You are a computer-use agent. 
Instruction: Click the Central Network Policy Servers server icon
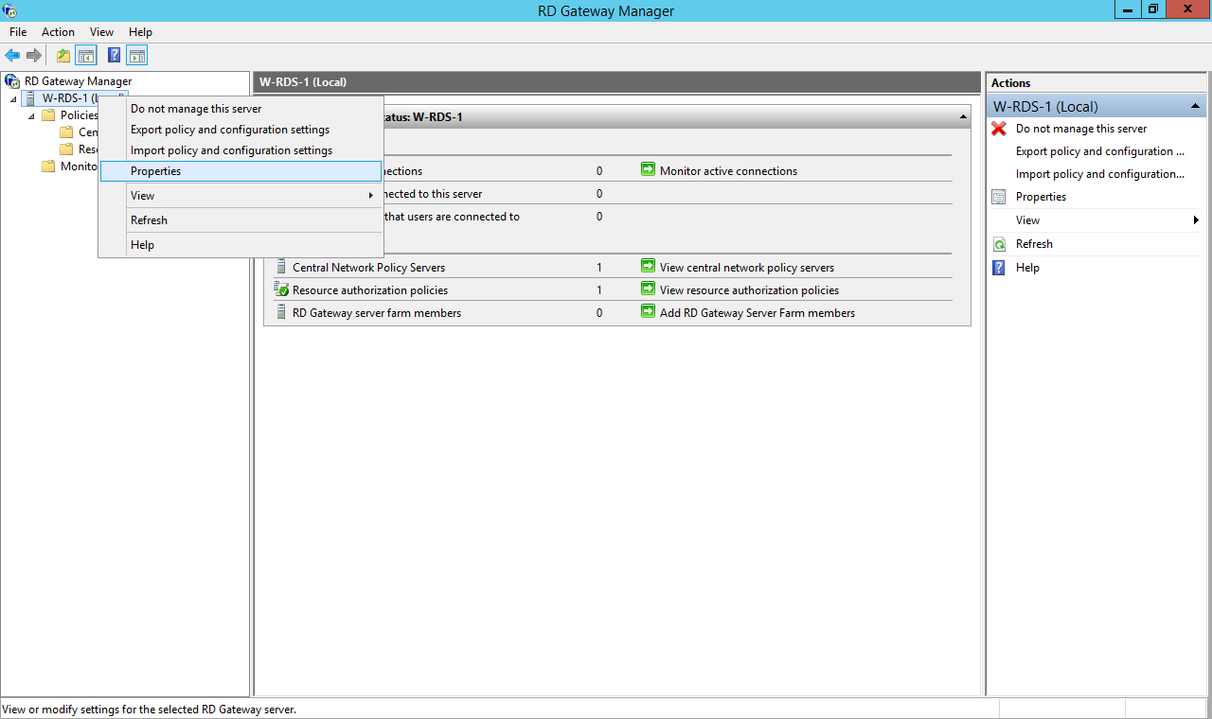[x=281, y=267]
